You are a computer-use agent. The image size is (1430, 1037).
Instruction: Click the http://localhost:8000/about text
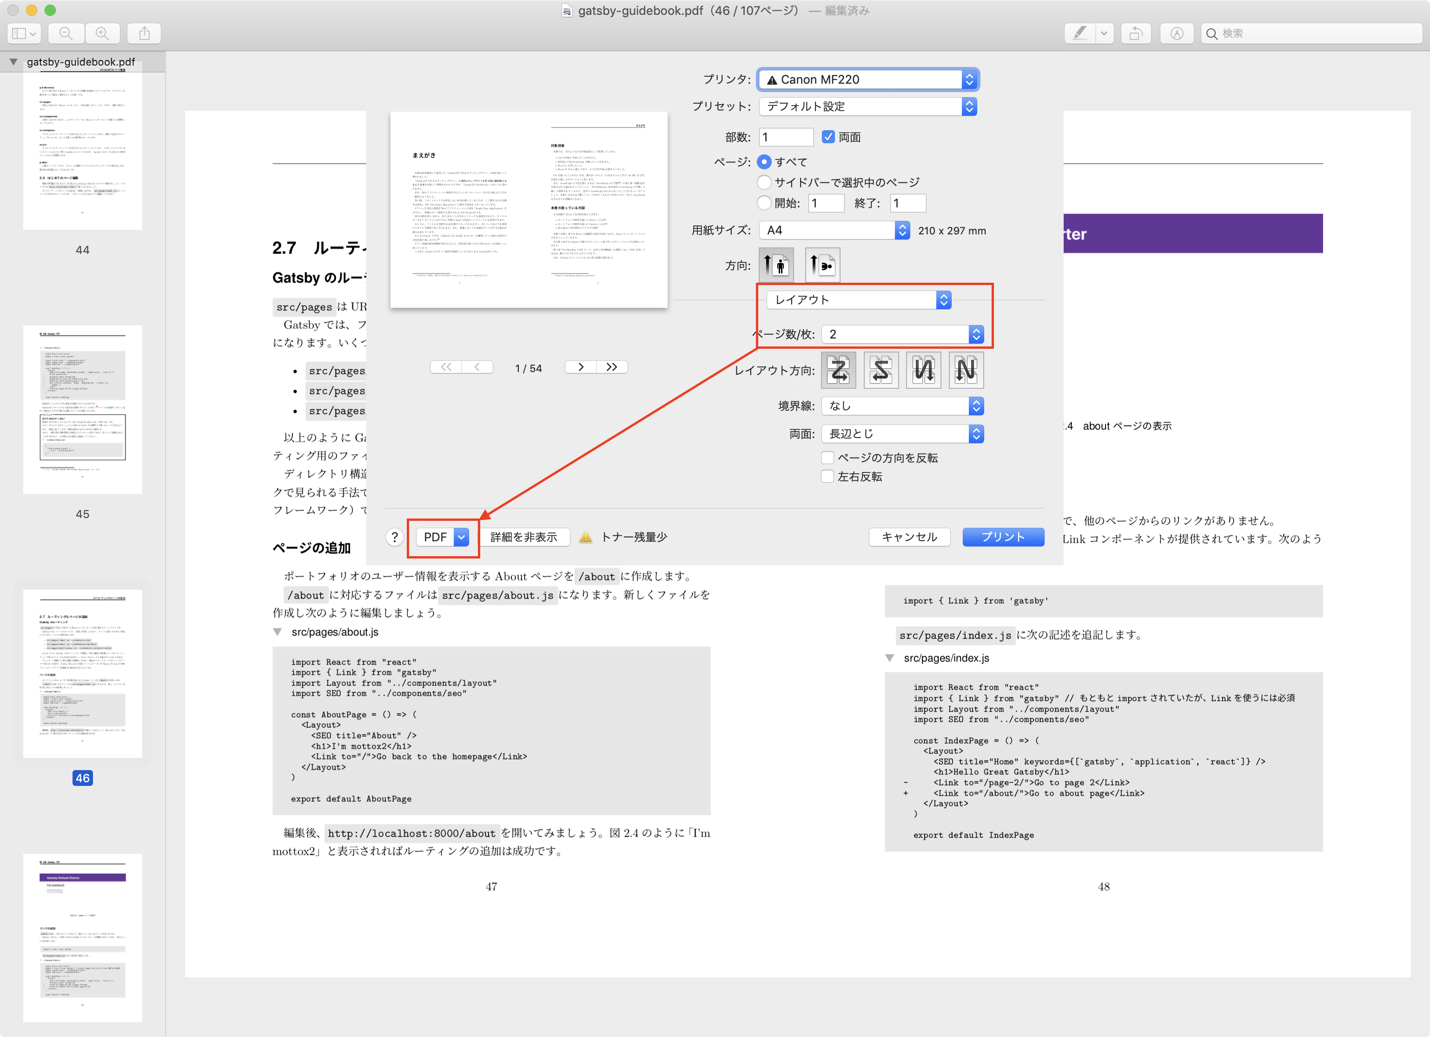(412, 833)
